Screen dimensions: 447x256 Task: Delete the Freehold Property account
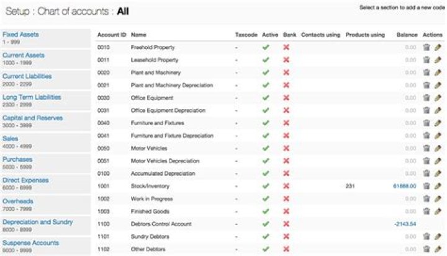(x=427, y=47)
